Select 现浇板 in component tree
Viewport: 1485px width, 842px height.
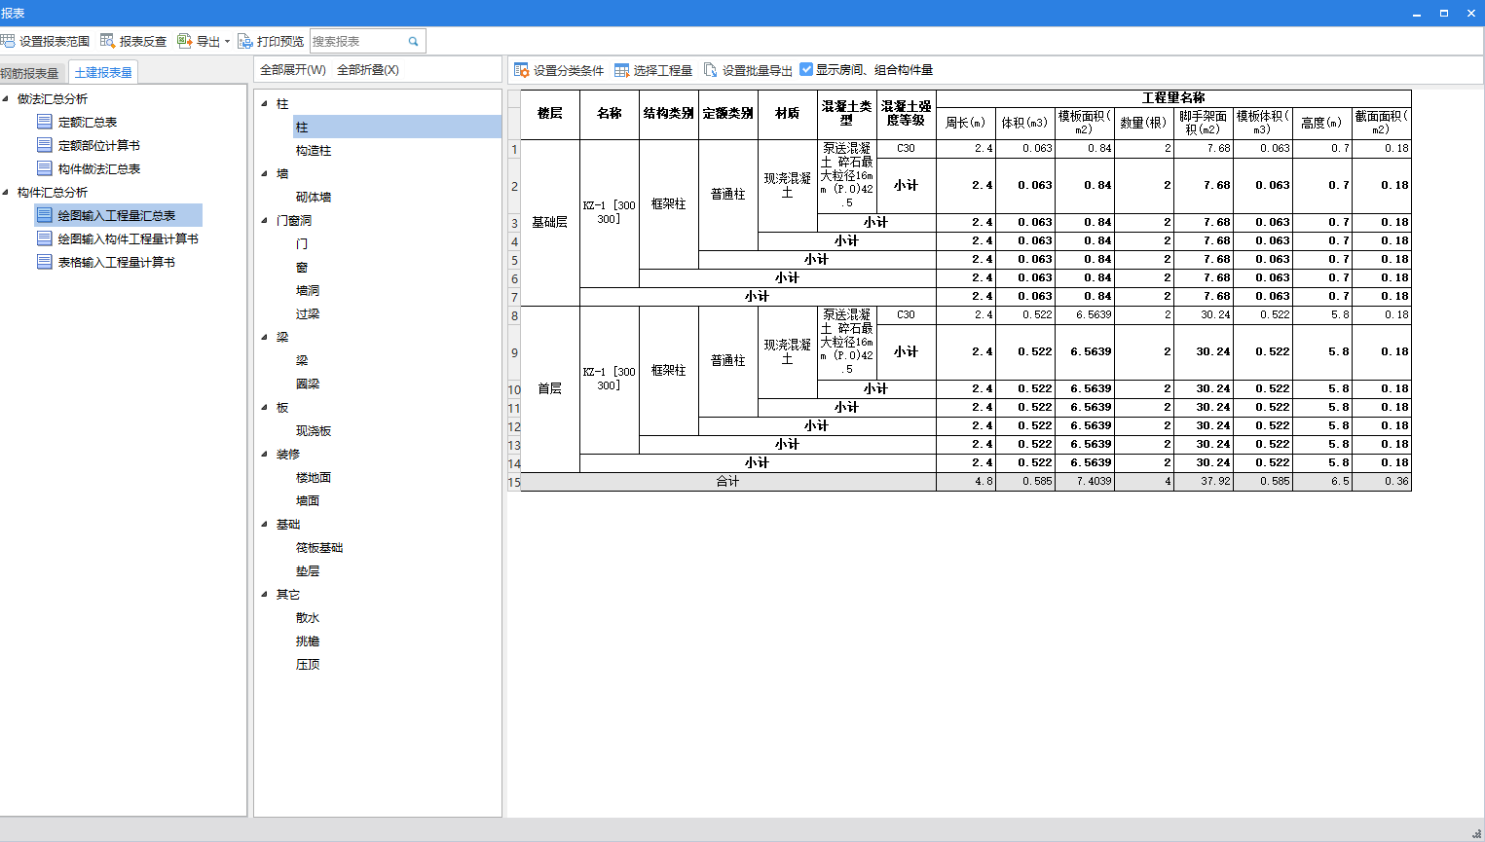[x=314, y=431]
